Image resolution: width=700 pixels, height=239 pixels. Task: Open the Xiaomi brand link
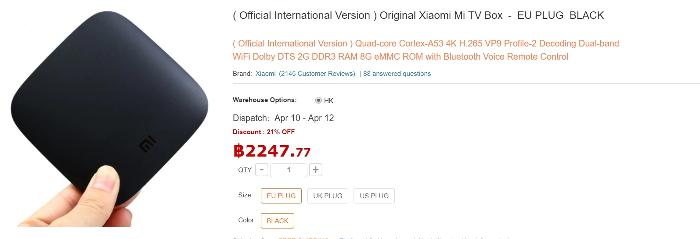coord(266,74)
